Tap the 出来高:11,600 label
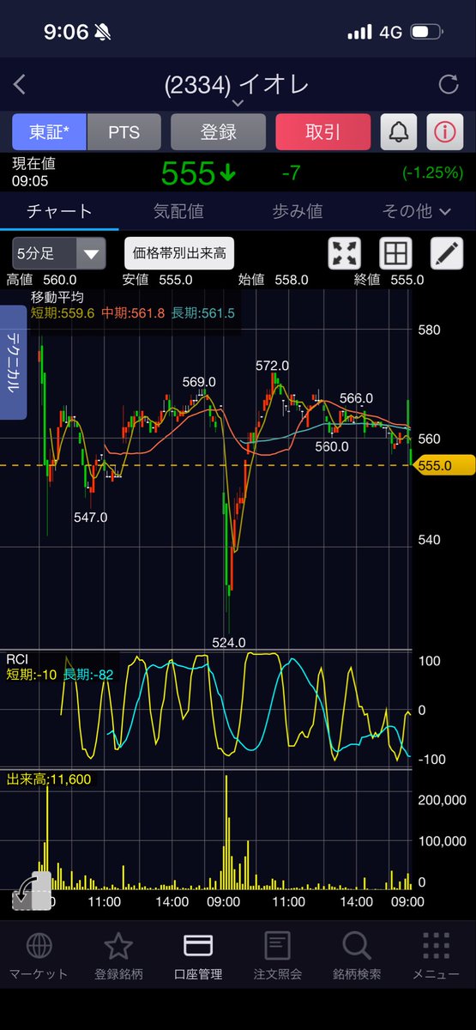This screenshot has height=1030, width=476. coord(49,779)
